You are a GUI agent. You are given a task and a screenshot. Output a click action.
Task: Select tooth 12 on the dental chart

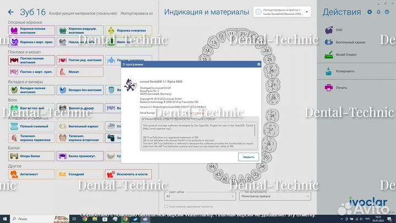coord(222,36)
